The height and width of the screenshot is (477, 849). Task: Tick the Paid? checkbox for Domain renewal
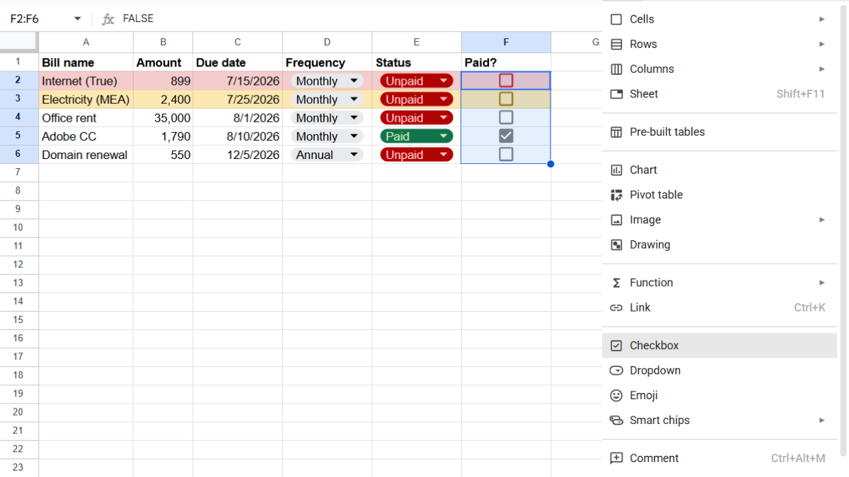tap(506, 154)
